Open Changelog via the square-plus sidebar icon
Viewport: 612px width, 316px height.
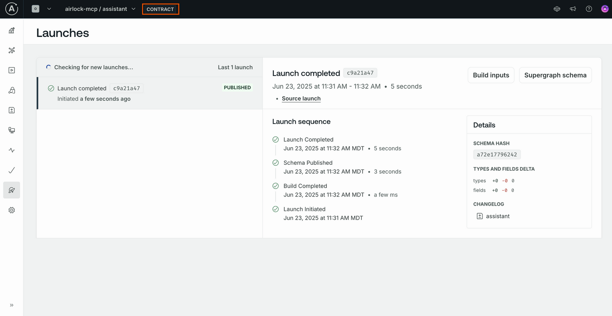[11, 110]
